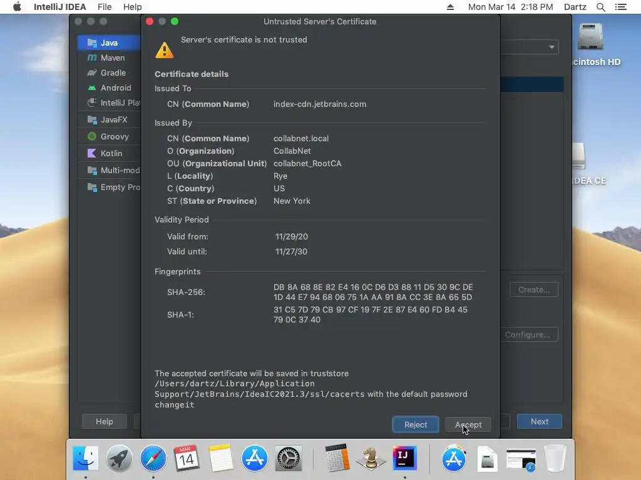641x480 pixels.
Task: Click Create button in New Project window
Action: pos(533,290)
